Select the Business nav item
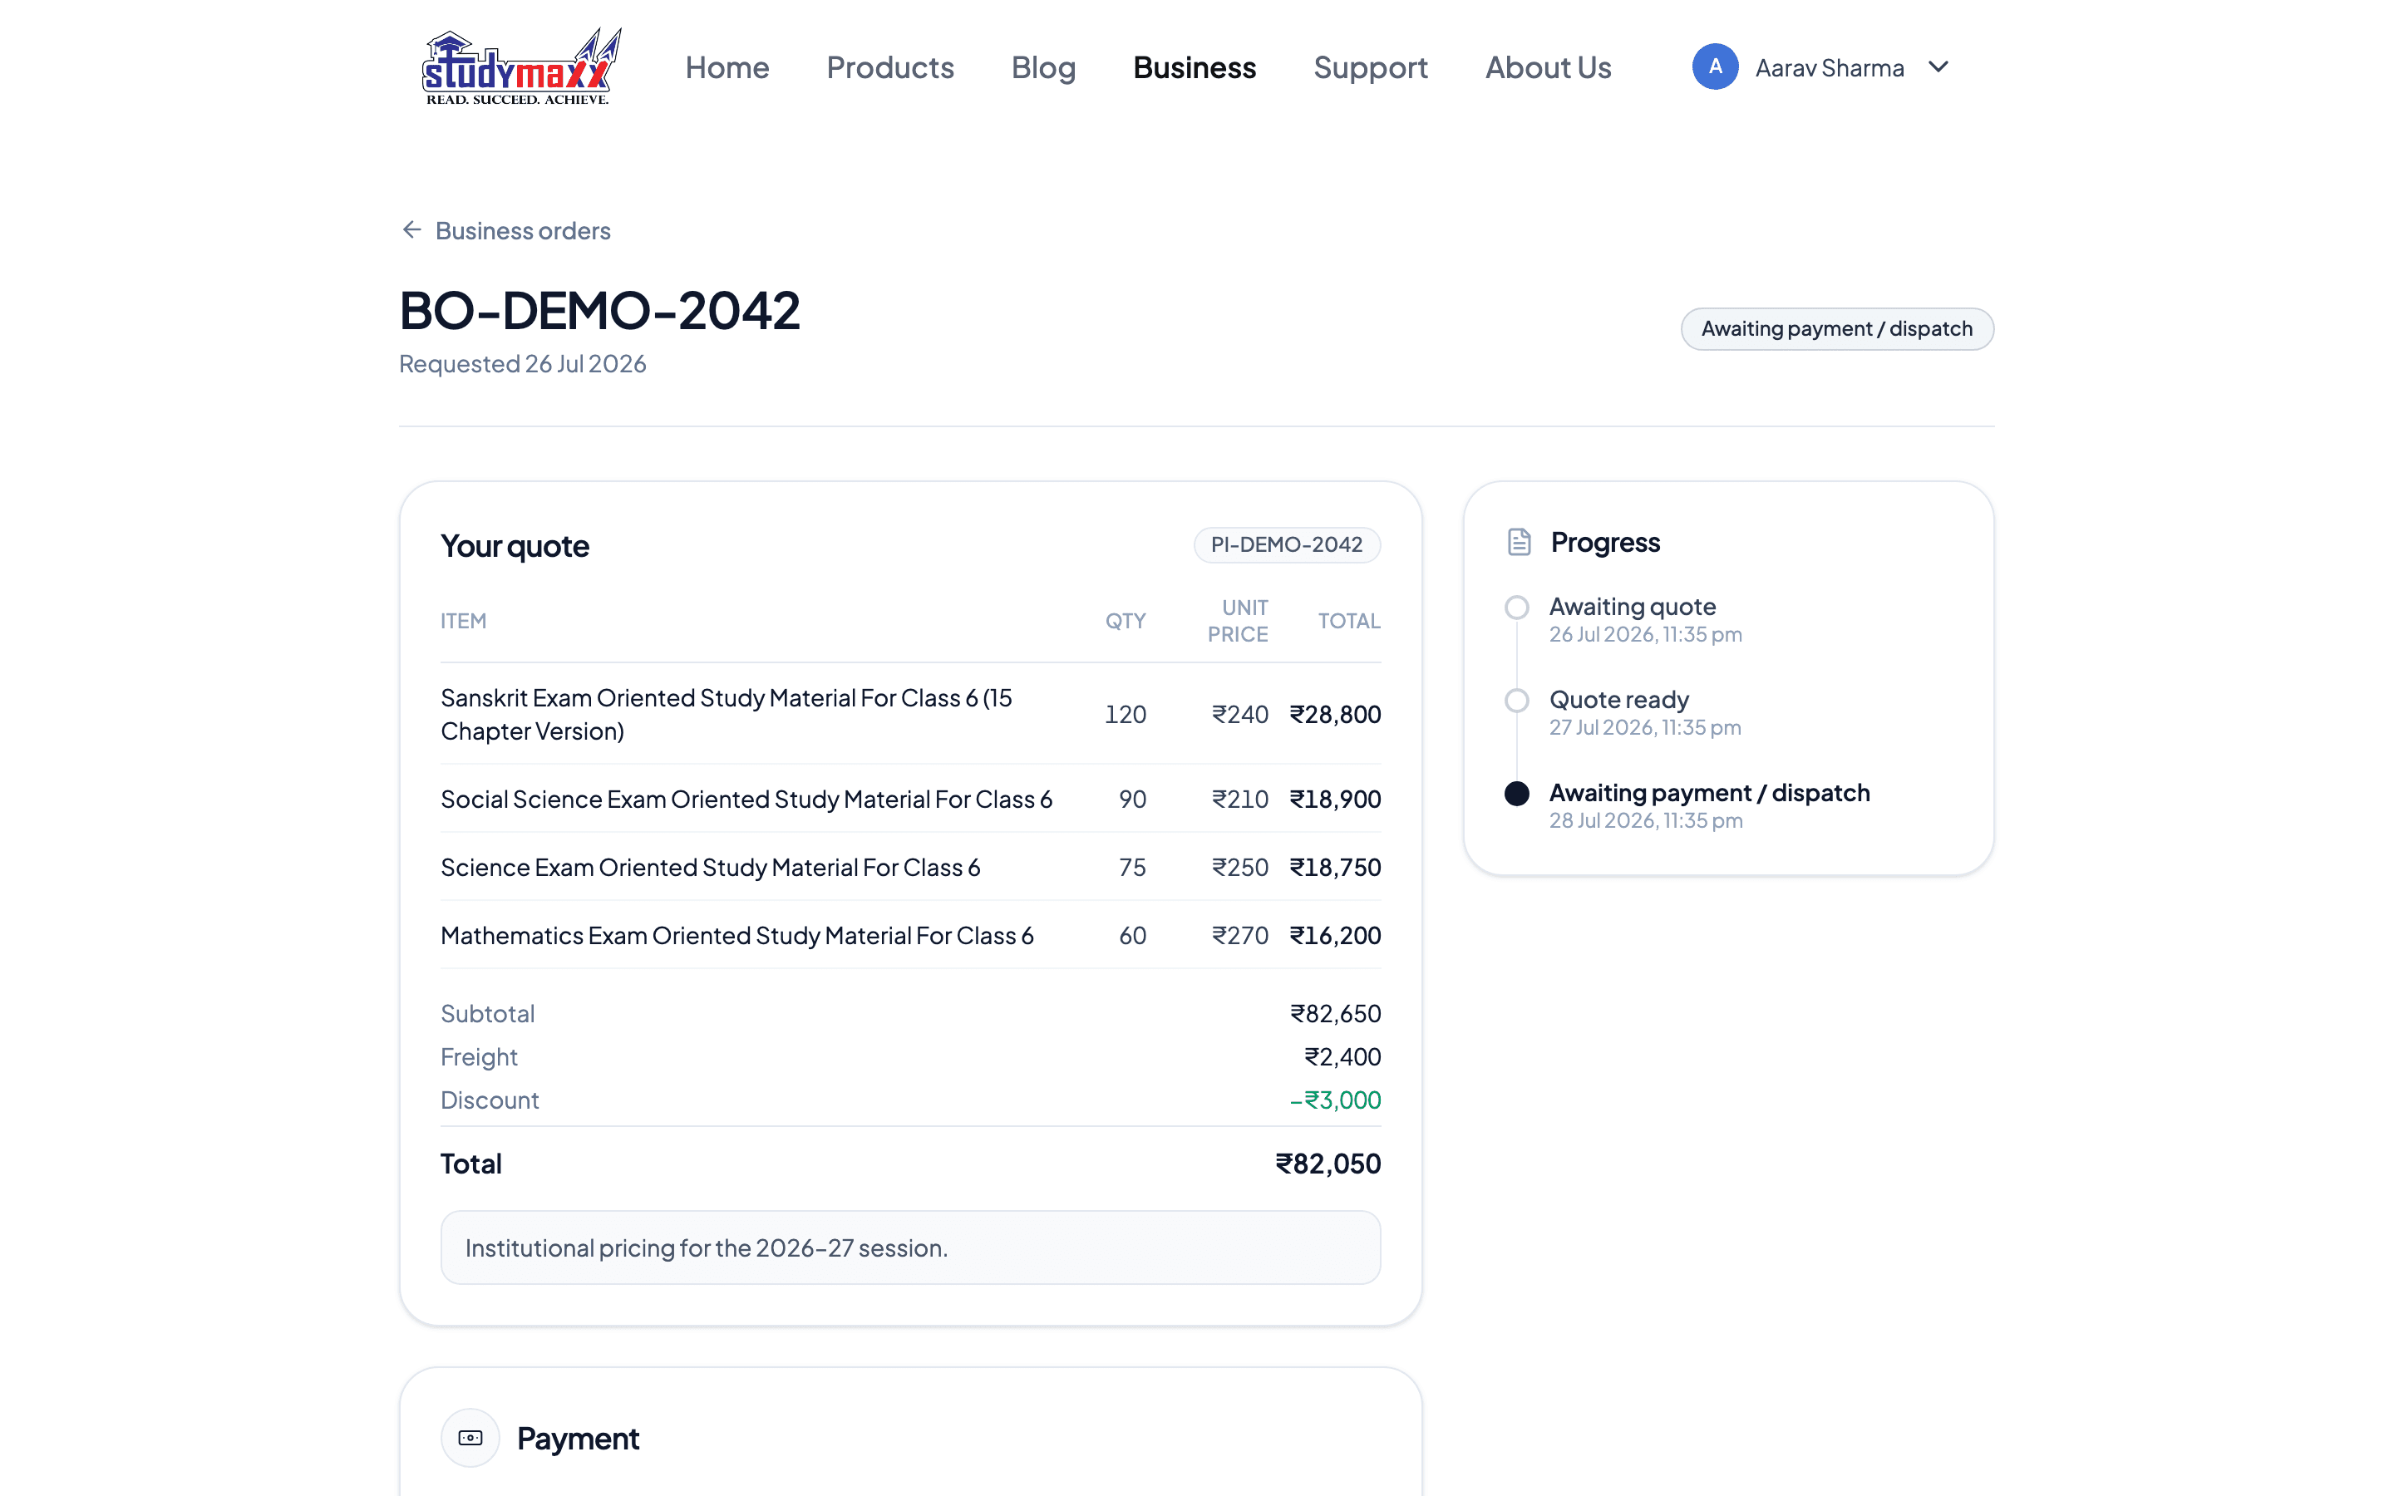Viewport: 2394px width, 1496px height. coord(1194,67)
